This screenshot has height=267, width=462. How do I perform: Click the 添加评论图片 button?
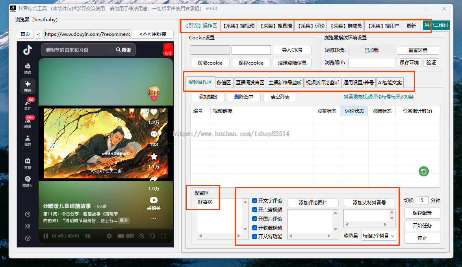(x=313, y=203)
